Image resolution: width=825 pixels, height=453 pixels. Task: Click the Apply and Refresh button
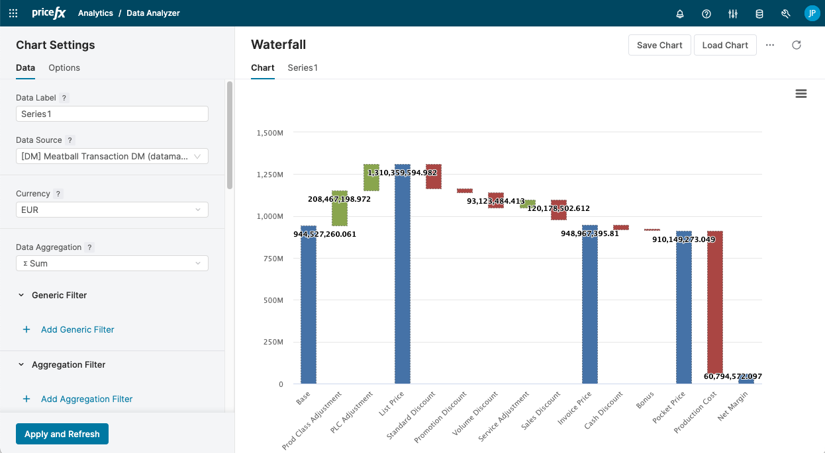click(x=62, y=434)
